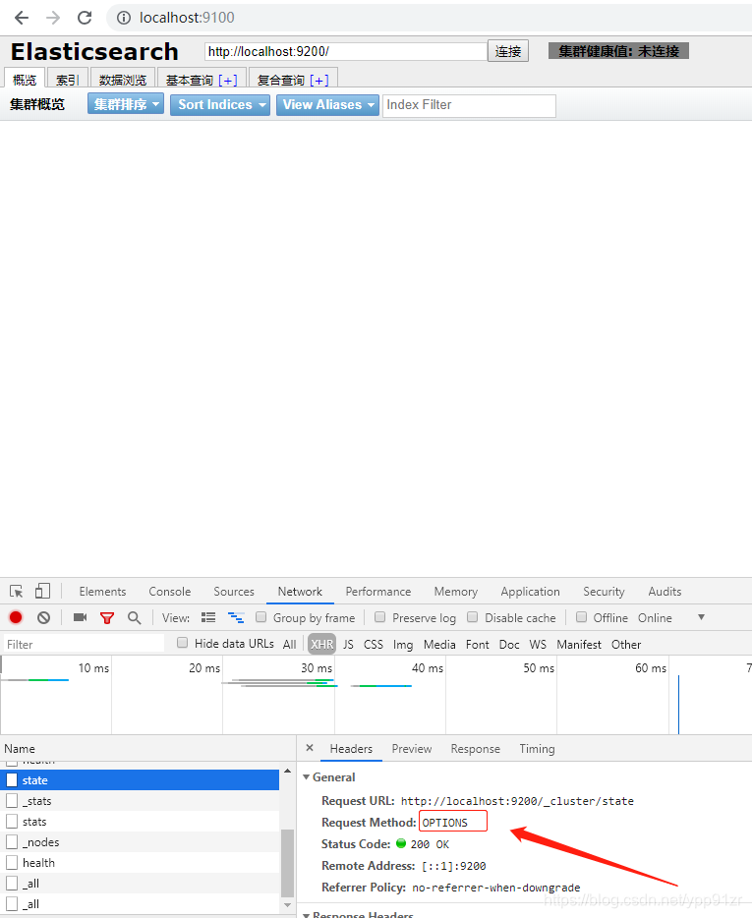The height and width of the screenshot is (918, 752).
Task: Toggle the device toolbar icon
Action: [x=42, y=592]
